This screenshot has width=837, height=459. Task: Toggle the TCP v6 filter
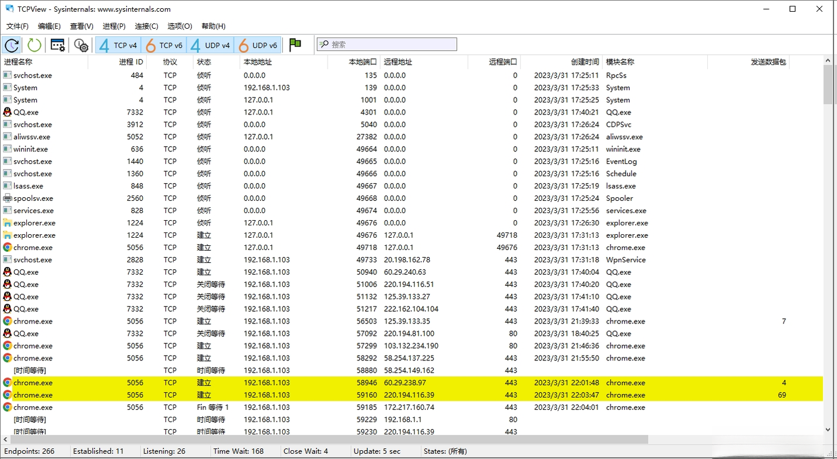[x=164, y=45]
